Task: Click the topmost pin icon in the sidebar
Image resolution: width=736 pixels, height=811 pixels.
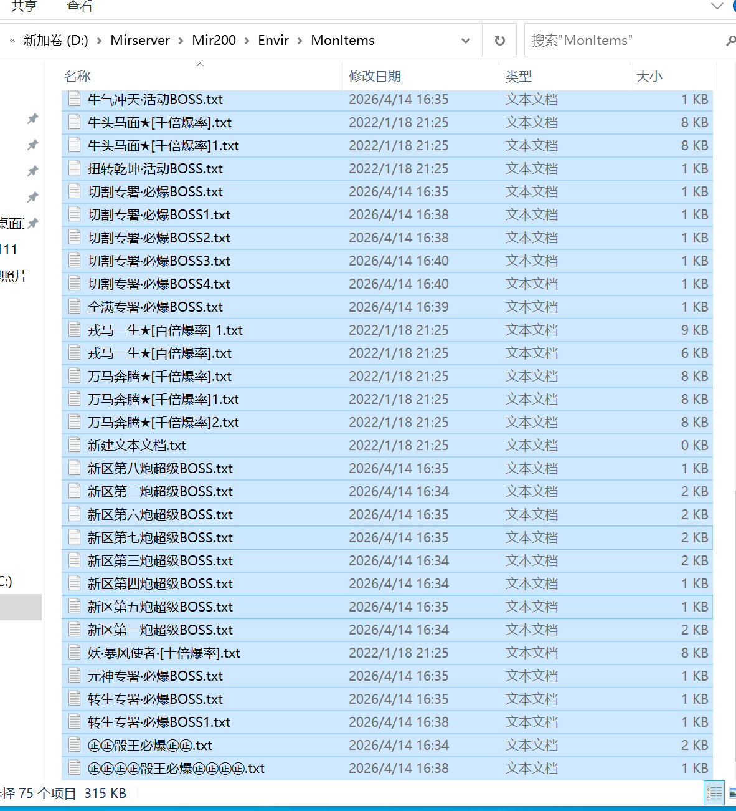Action: (x=33, y=118)
